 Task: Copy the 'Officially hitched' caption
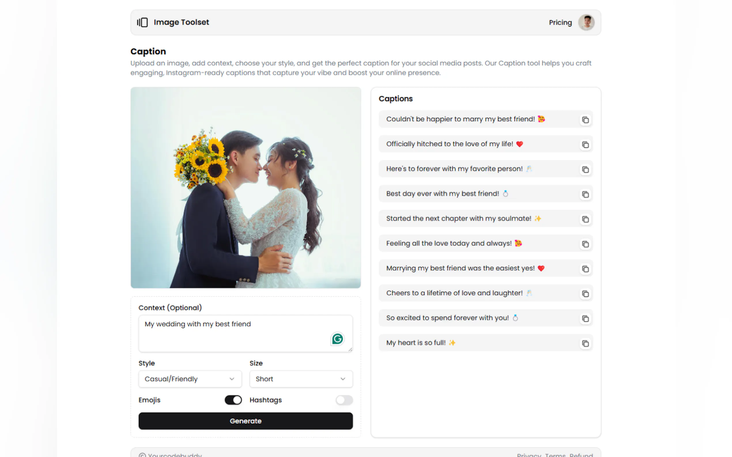[585, 145]
